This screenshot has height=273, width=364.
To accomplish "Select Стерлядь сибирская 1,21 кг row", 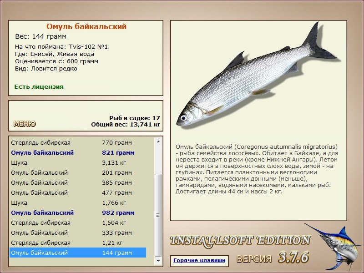I will coord(78,243).
